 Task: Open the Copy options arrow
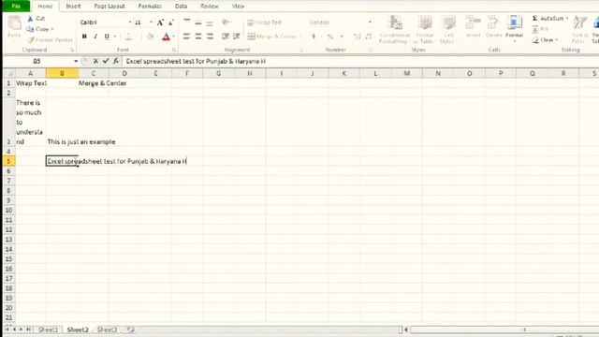52,29
